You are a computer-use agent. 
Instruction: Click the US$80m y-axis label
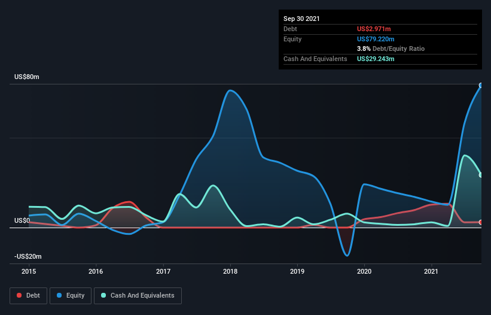[x=27, y=77]
